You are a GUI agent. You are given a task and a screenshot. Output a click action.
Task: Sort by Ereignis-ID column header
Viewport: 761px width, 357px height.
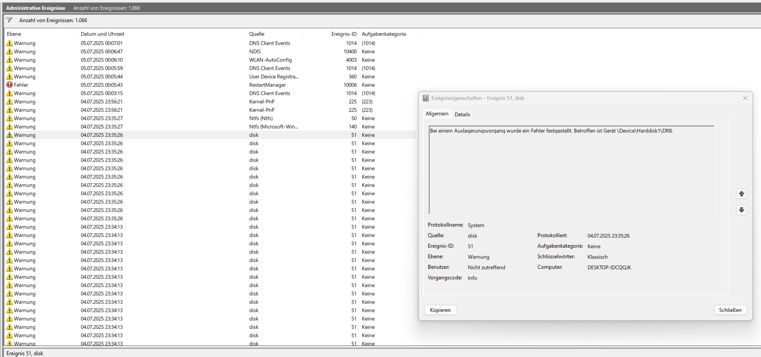coord(344,34)
